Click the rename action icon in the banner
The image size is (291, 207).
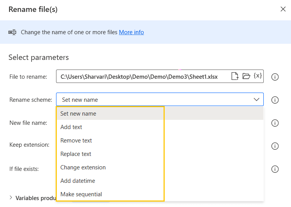coord(12,32)
